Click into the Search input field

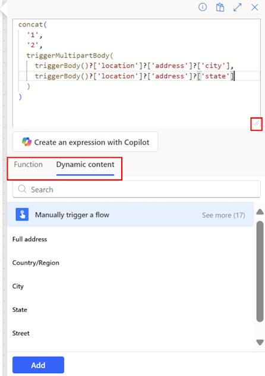click(136, 189)
